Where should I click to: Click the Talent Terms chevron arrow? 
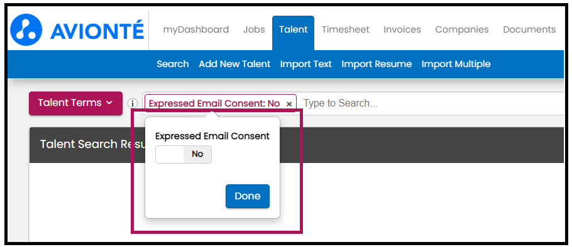click(109, 103)
